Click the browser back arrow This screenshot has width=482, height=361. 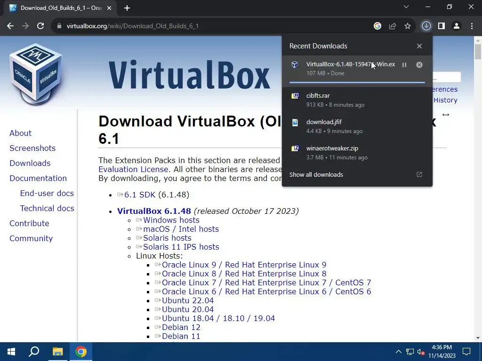click(x=10, y=26)
